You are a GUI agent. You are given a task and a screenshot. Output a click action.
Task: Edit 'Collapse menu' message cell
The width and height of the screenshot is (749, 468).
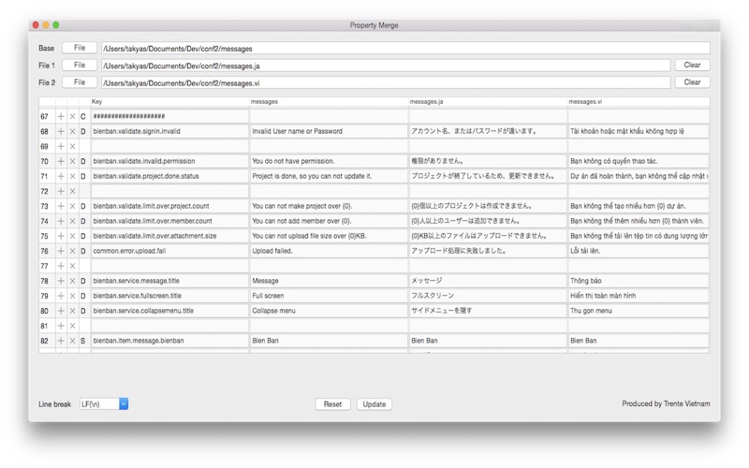click(329, 311)
